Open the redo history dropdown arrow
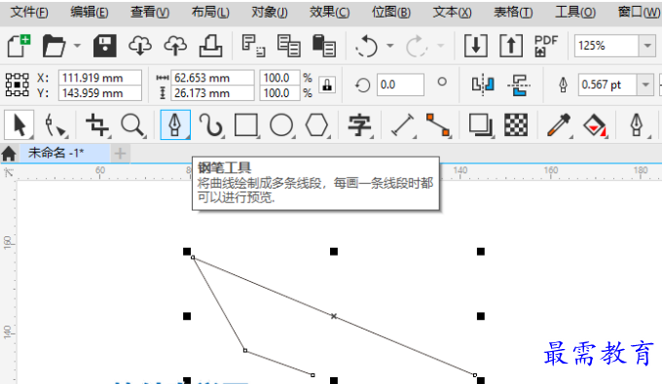Screen dimensions: 662x384 click(440, 46)
